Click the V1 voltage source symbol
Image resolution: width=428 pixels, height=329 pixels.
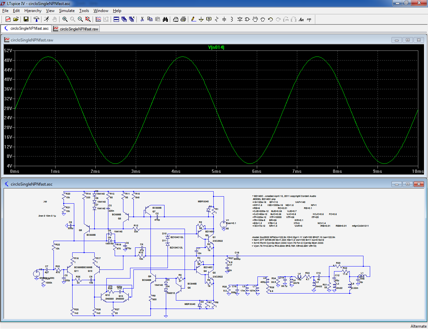(x=223, y=224)
